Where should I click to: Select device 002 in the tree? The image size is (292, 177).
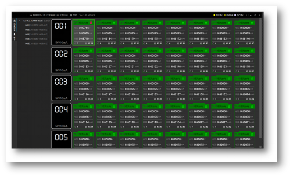pos(37,30)
